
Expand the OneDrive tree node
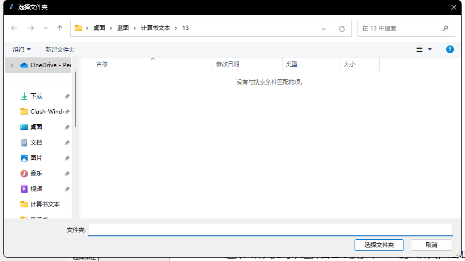12,65
